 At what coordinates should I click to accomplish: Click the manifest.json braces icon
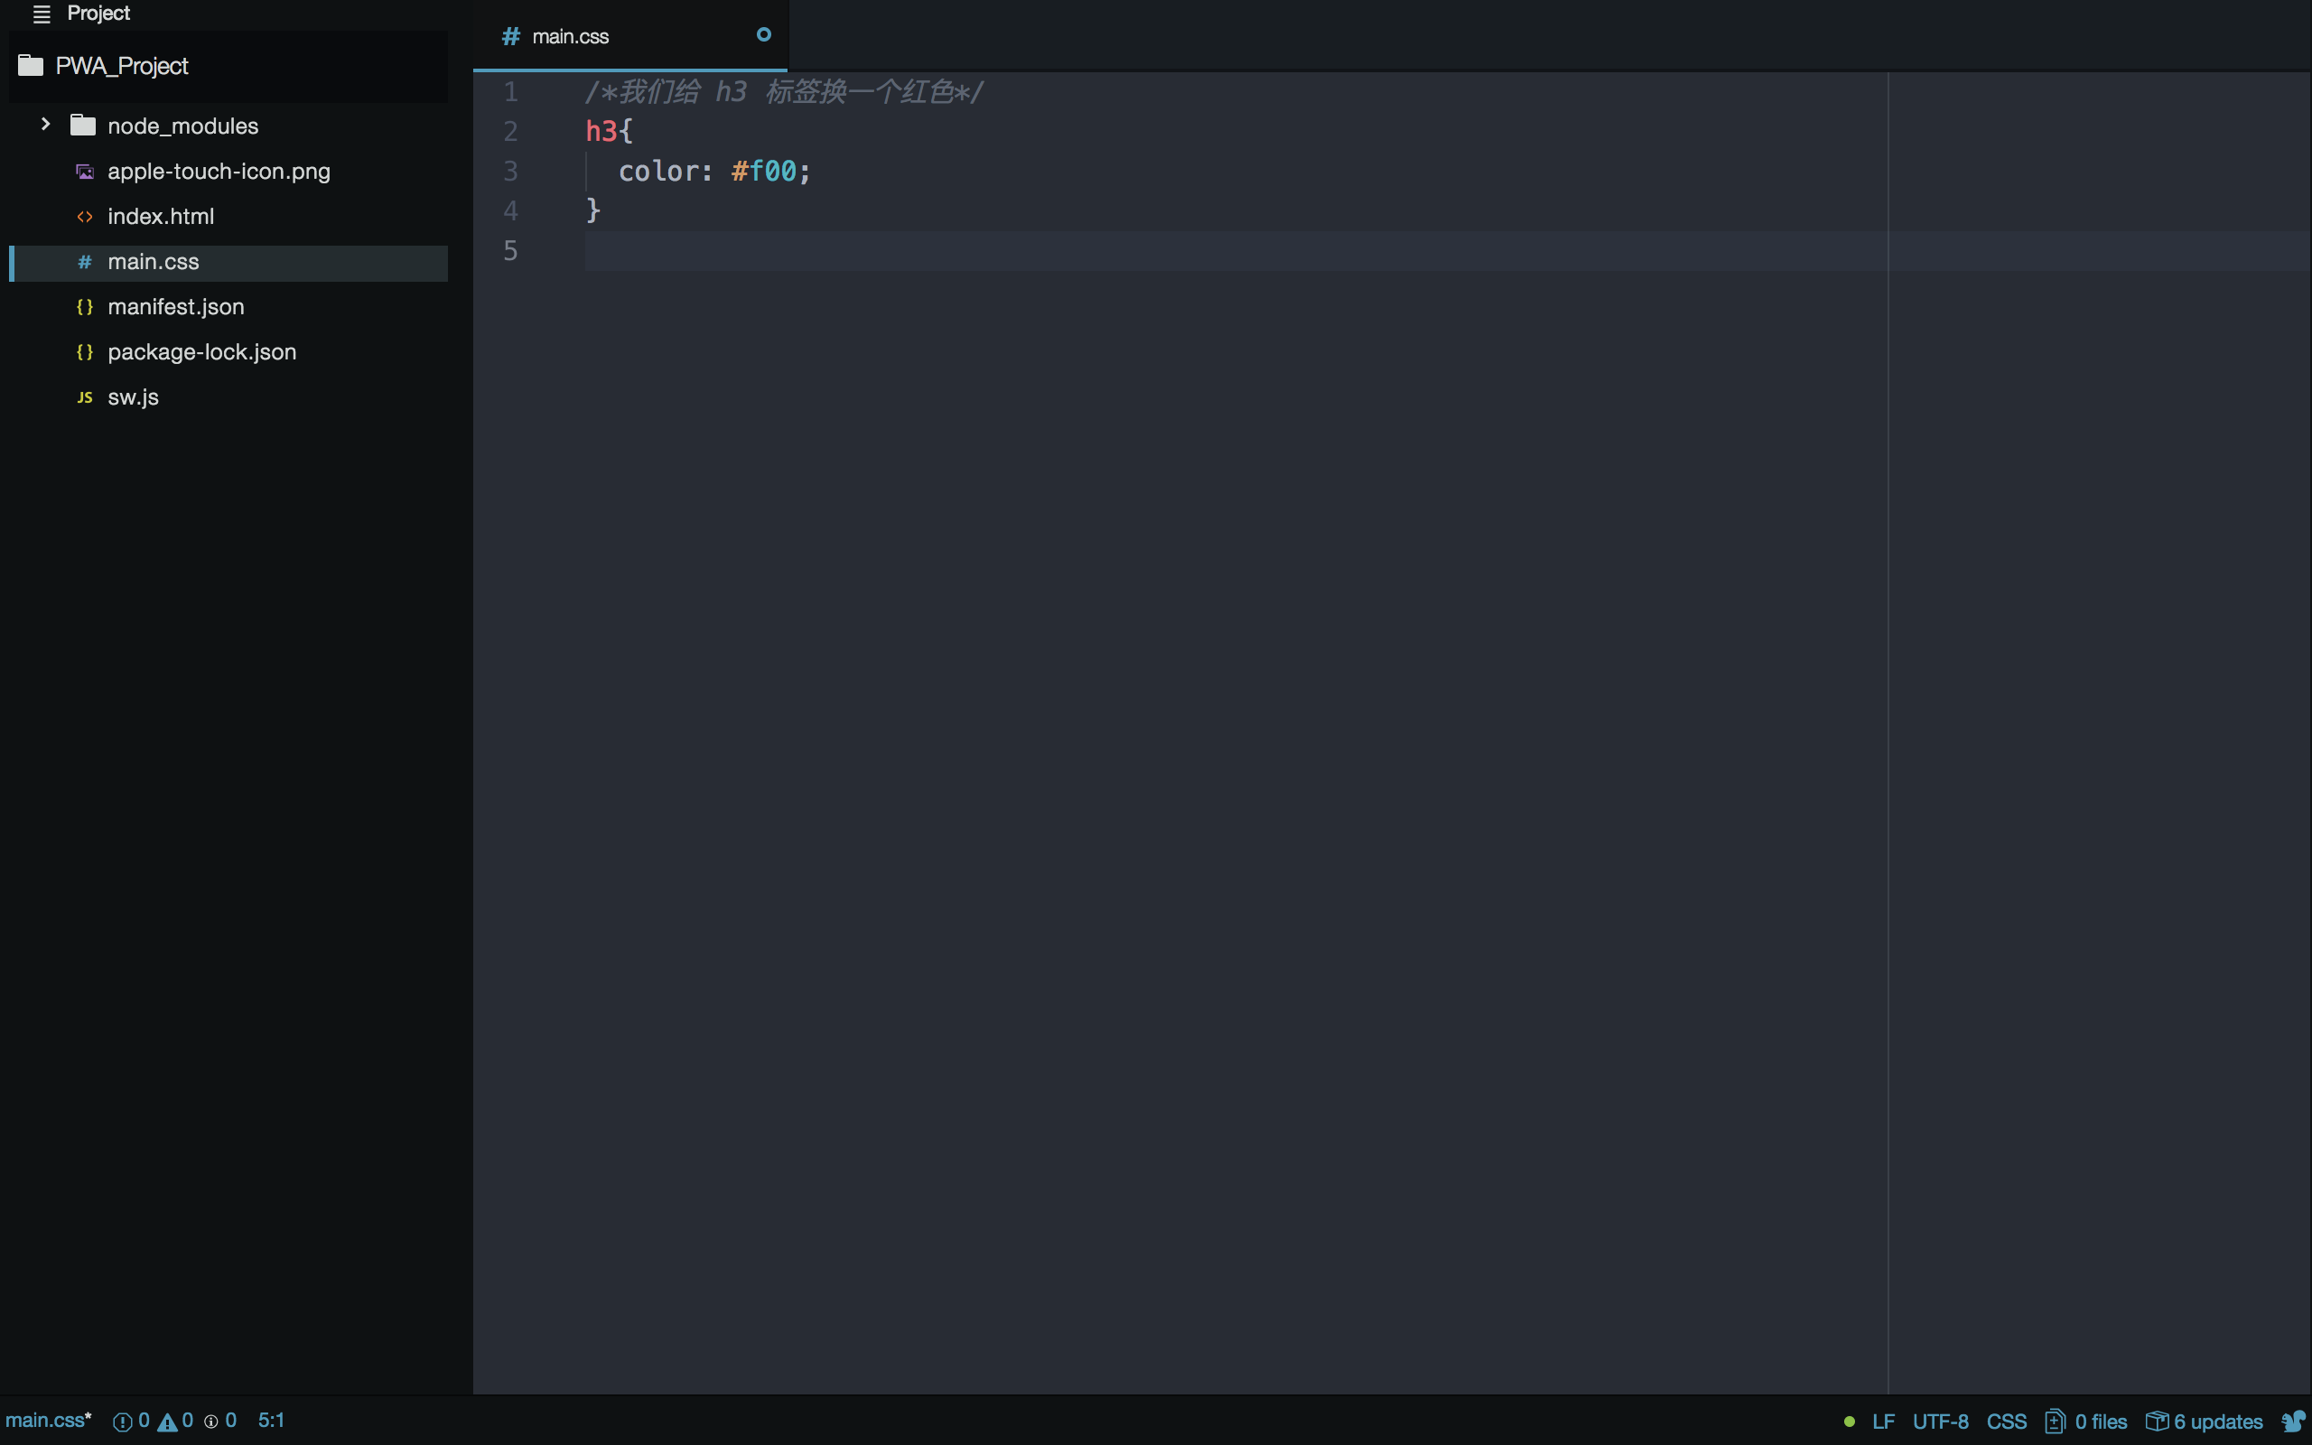(85, 307)
